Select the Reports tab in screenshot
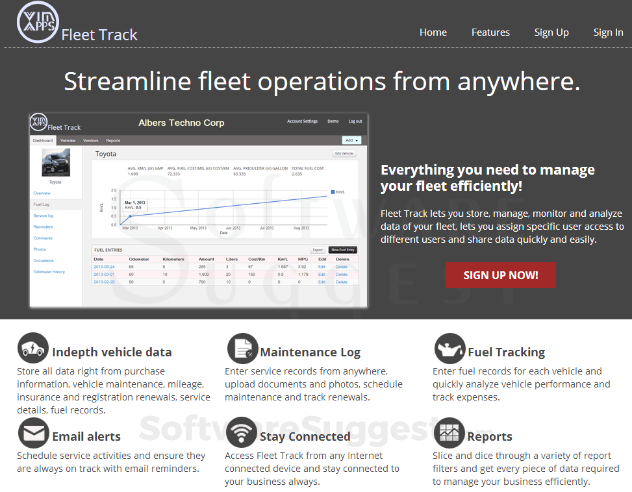The height and width of the screenshot is (492, 632). click(x=113, y=140)
